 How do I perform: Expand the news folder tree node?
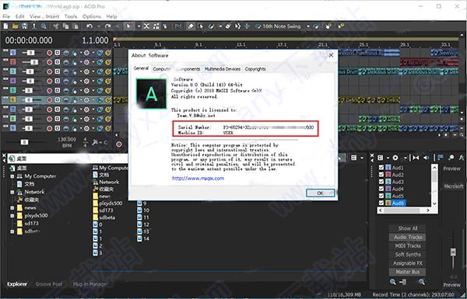pyautogui.click(x=12, y=208)
